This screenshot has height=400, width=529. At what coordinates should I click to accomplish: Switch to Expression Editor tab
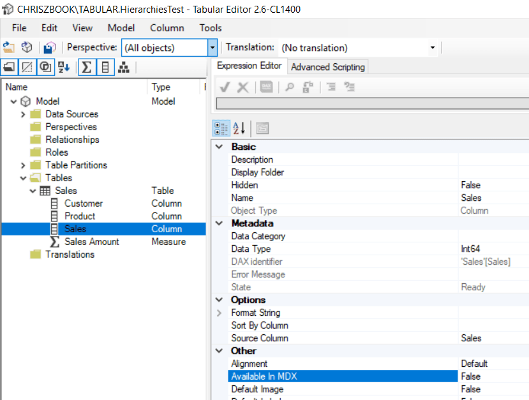point(249,66)
